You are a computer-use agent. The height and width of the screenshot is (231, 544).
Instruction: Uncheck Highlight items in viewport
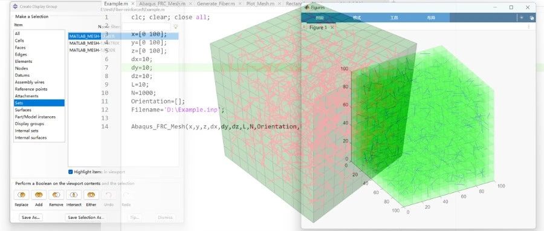tap(71, 172)
